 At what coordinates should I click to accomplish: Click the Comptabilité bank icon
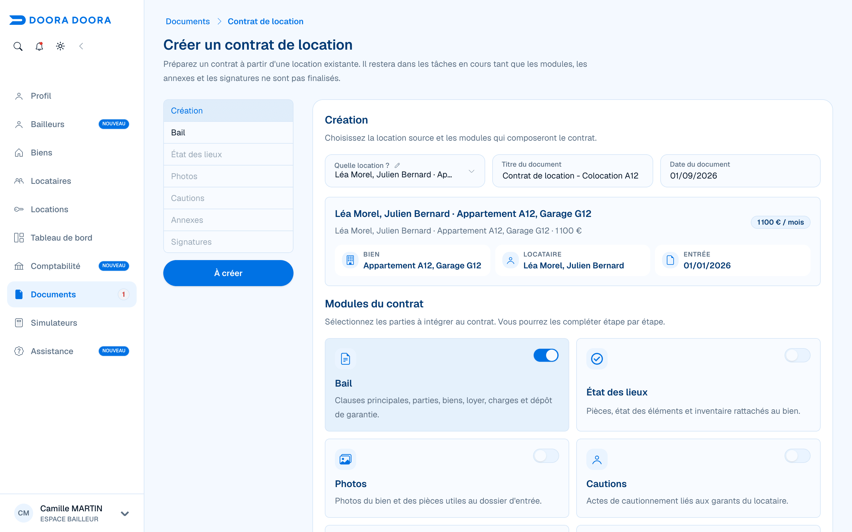point(19,266)
